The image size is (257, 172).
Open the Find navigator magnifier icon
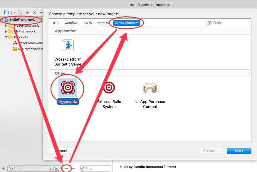(20, 12)
